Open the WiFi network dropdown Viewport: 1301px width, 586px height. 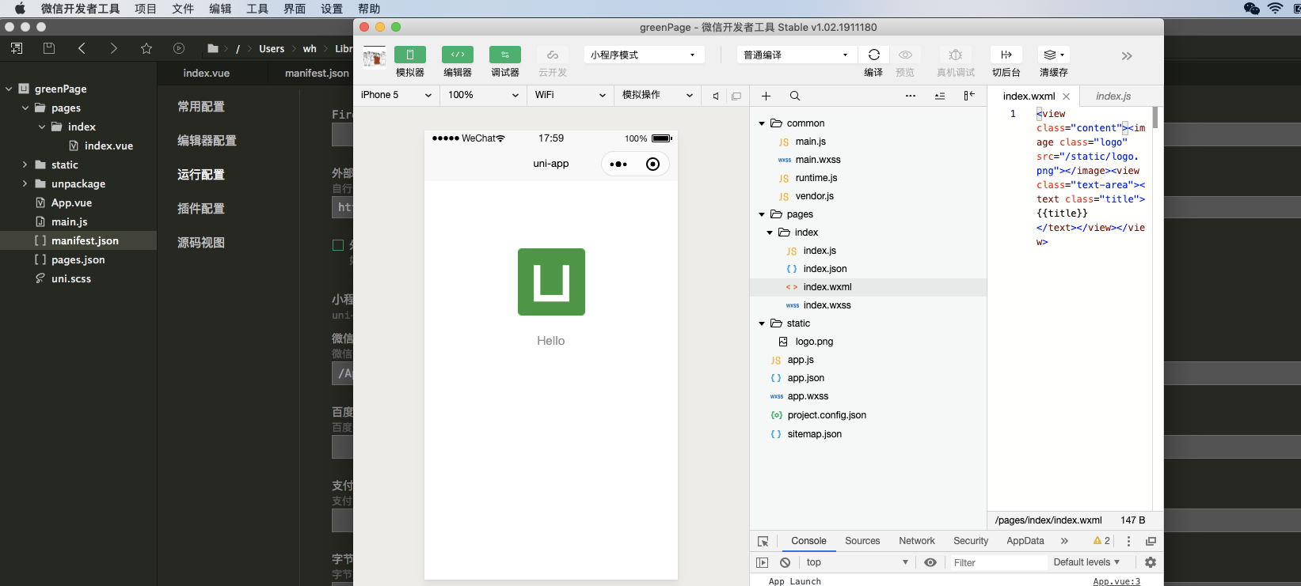[570, 95]
